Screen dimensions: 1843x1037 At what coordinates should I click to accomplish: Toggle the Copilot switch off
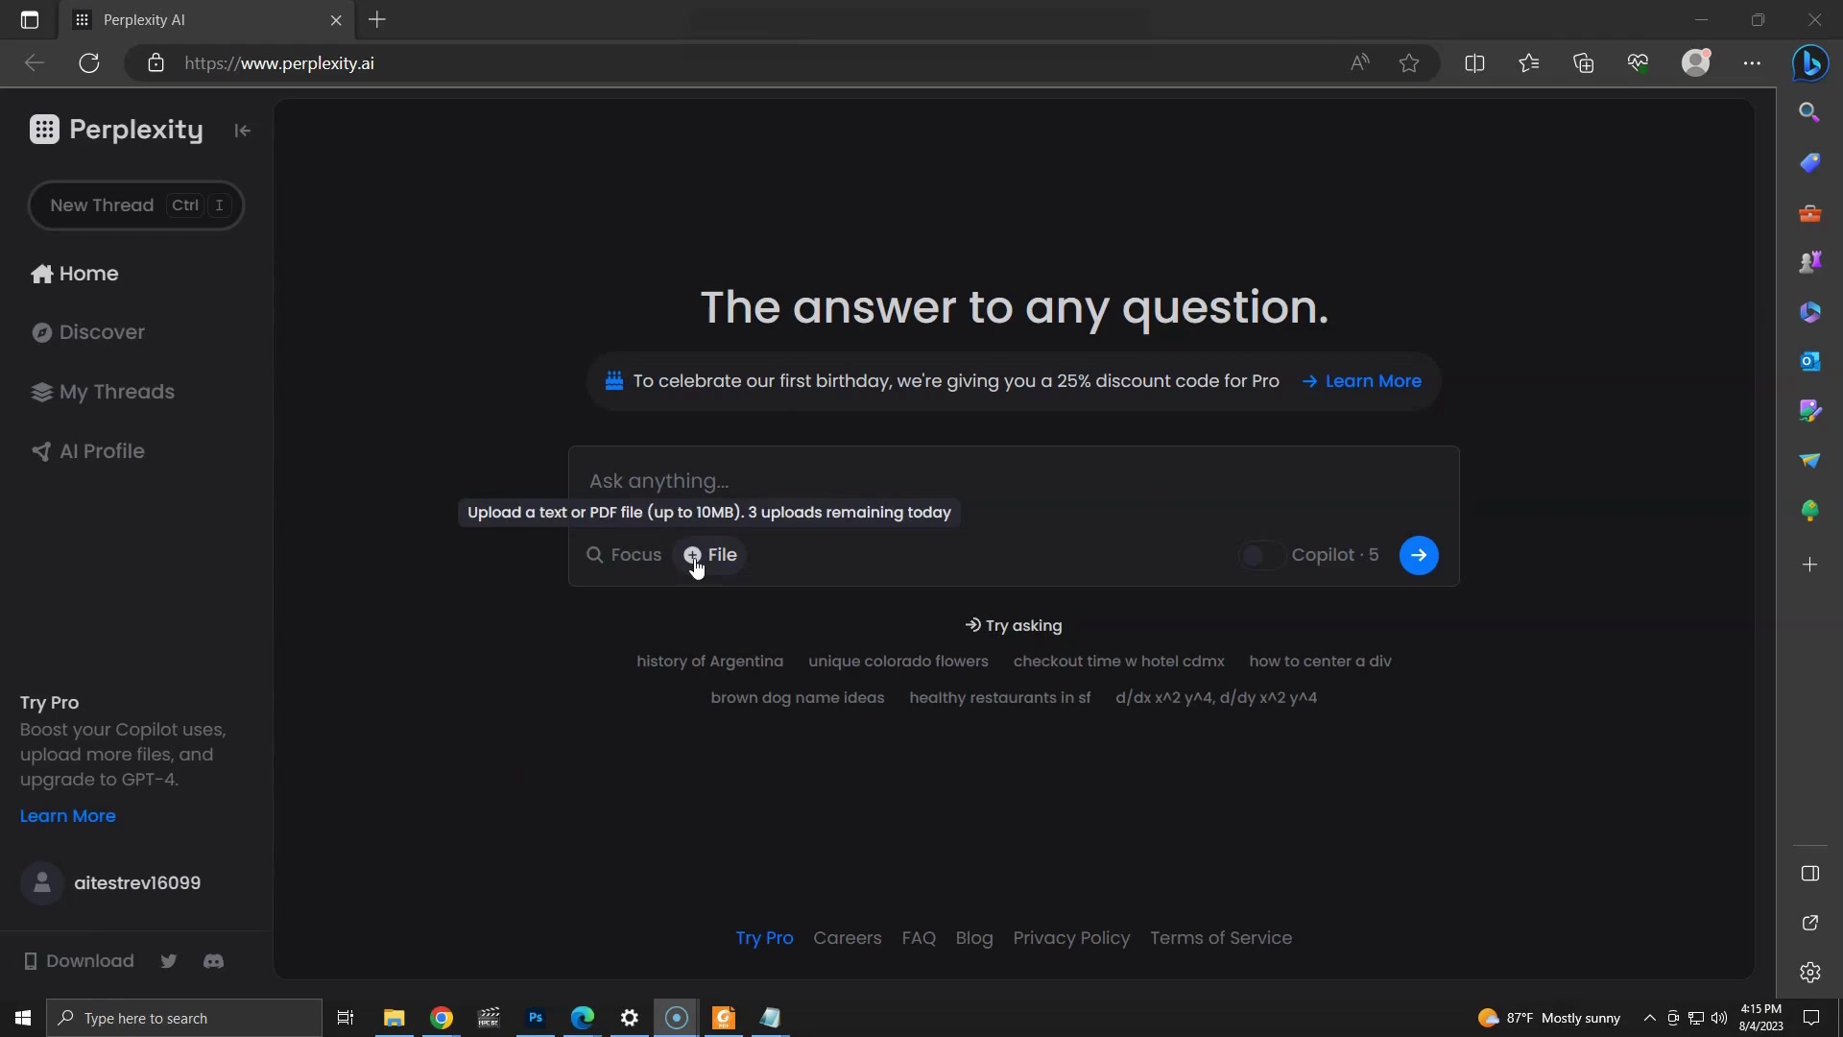click(1260, 555)
